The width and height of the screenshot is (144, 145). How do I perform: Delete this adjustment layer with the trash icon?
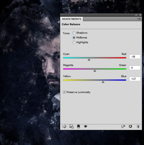click(x=138, y=126)
